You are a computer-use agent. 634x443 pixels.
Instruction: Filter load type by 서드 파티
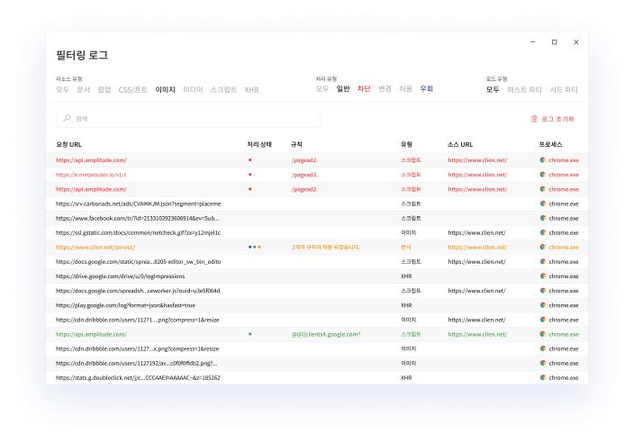tap(564, 89)
